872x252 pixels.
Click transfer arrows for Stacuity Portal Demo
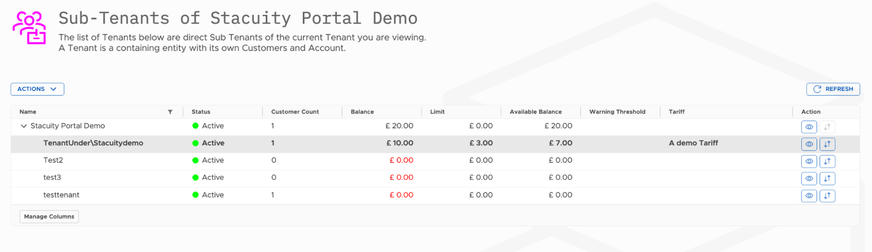(x=827, y=127)
